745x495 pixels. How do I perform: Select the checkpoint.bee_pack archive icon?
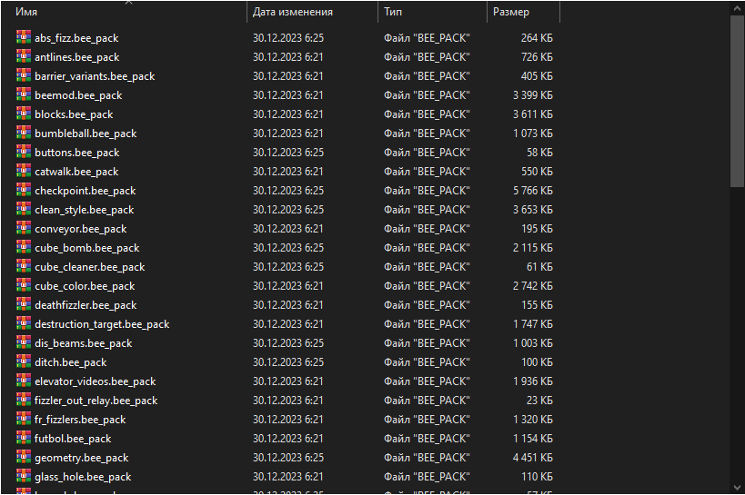24,191
